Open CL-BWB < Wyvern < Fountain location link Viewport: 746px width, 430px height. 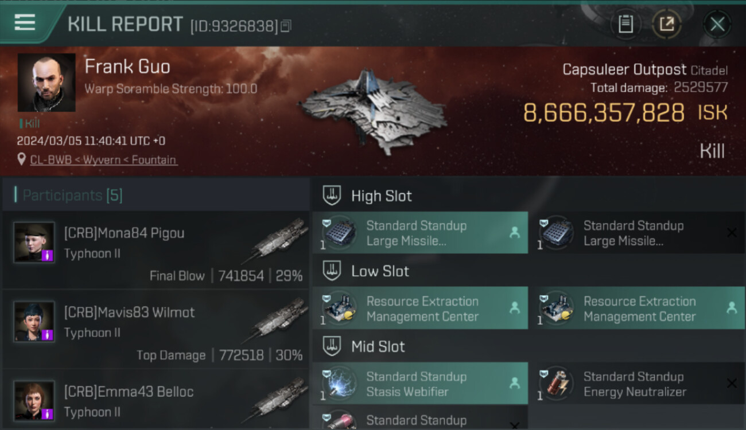click(x=104, y=160)
